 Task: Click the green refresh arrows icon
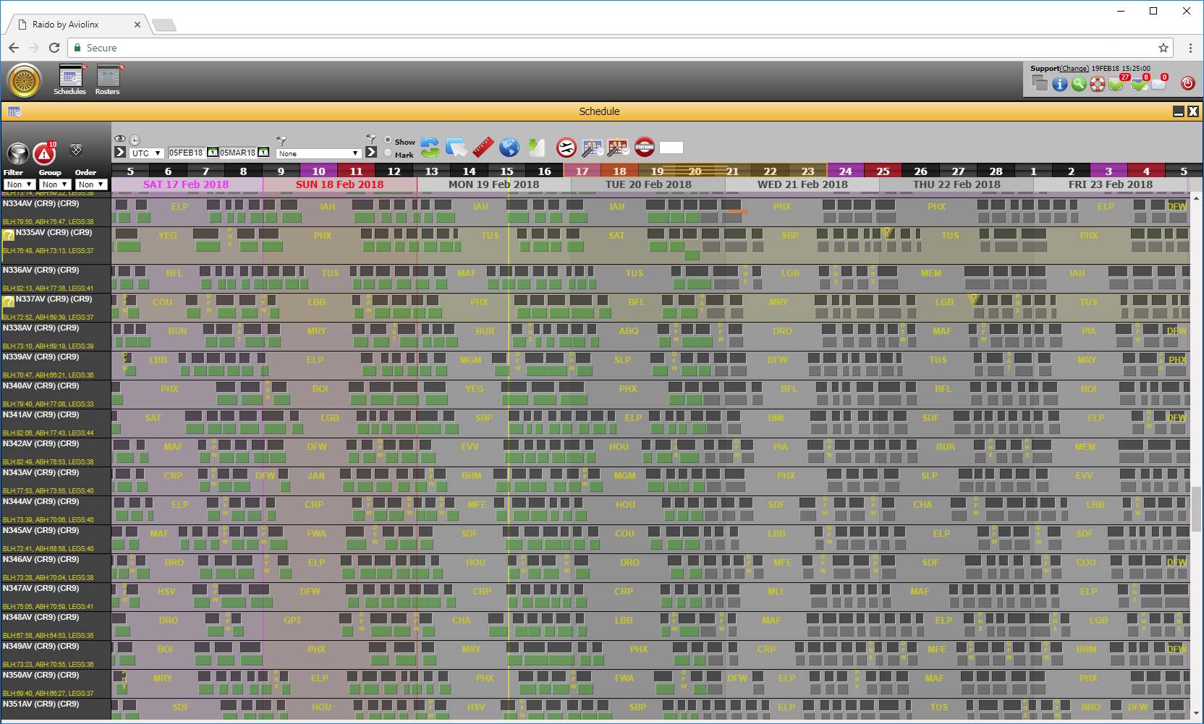tap(430, 148)
